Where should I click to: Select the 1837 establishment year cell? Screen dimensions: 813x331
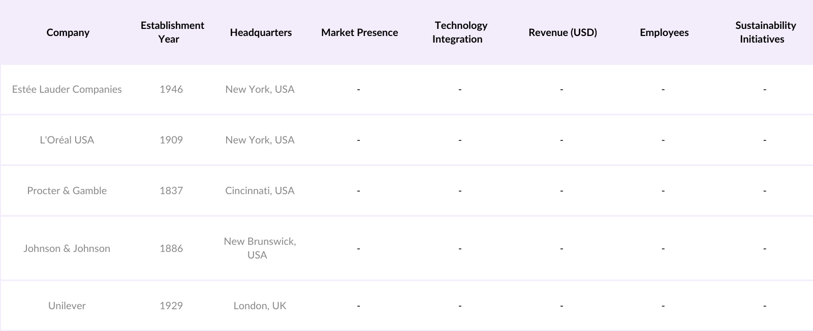tap(171, 191)
